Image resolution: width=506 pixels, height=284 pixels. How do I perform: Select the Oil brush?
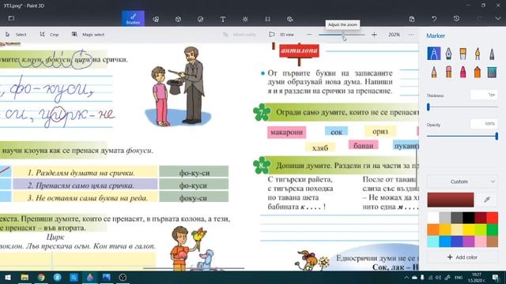(x=463, y=54)
